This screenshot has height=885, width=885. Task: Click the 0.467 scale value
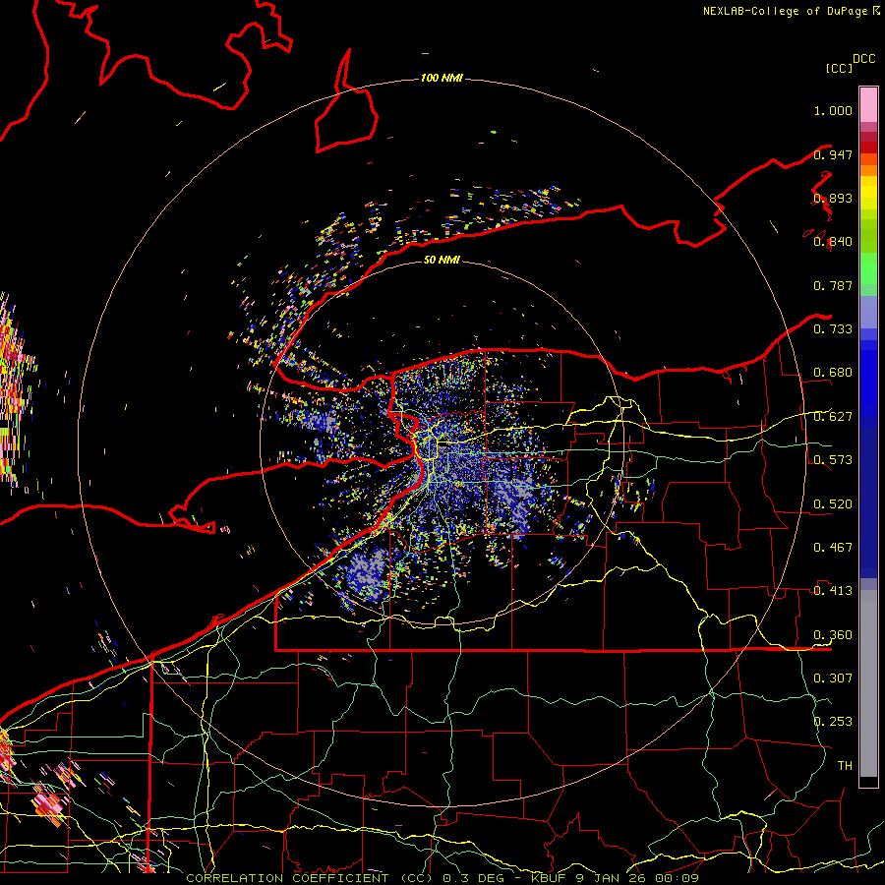[x=833, y=548]
